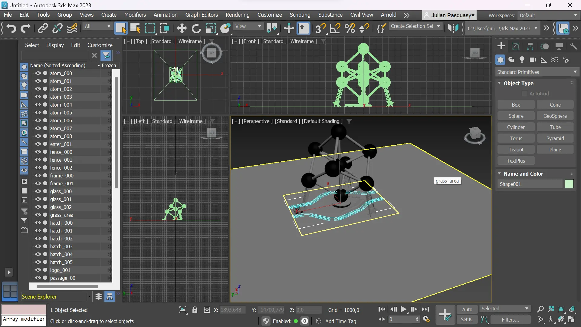Open the Rendering menu
Viewport: 581px width, 327px height.
pyautogui.click(x=238, y=15)
